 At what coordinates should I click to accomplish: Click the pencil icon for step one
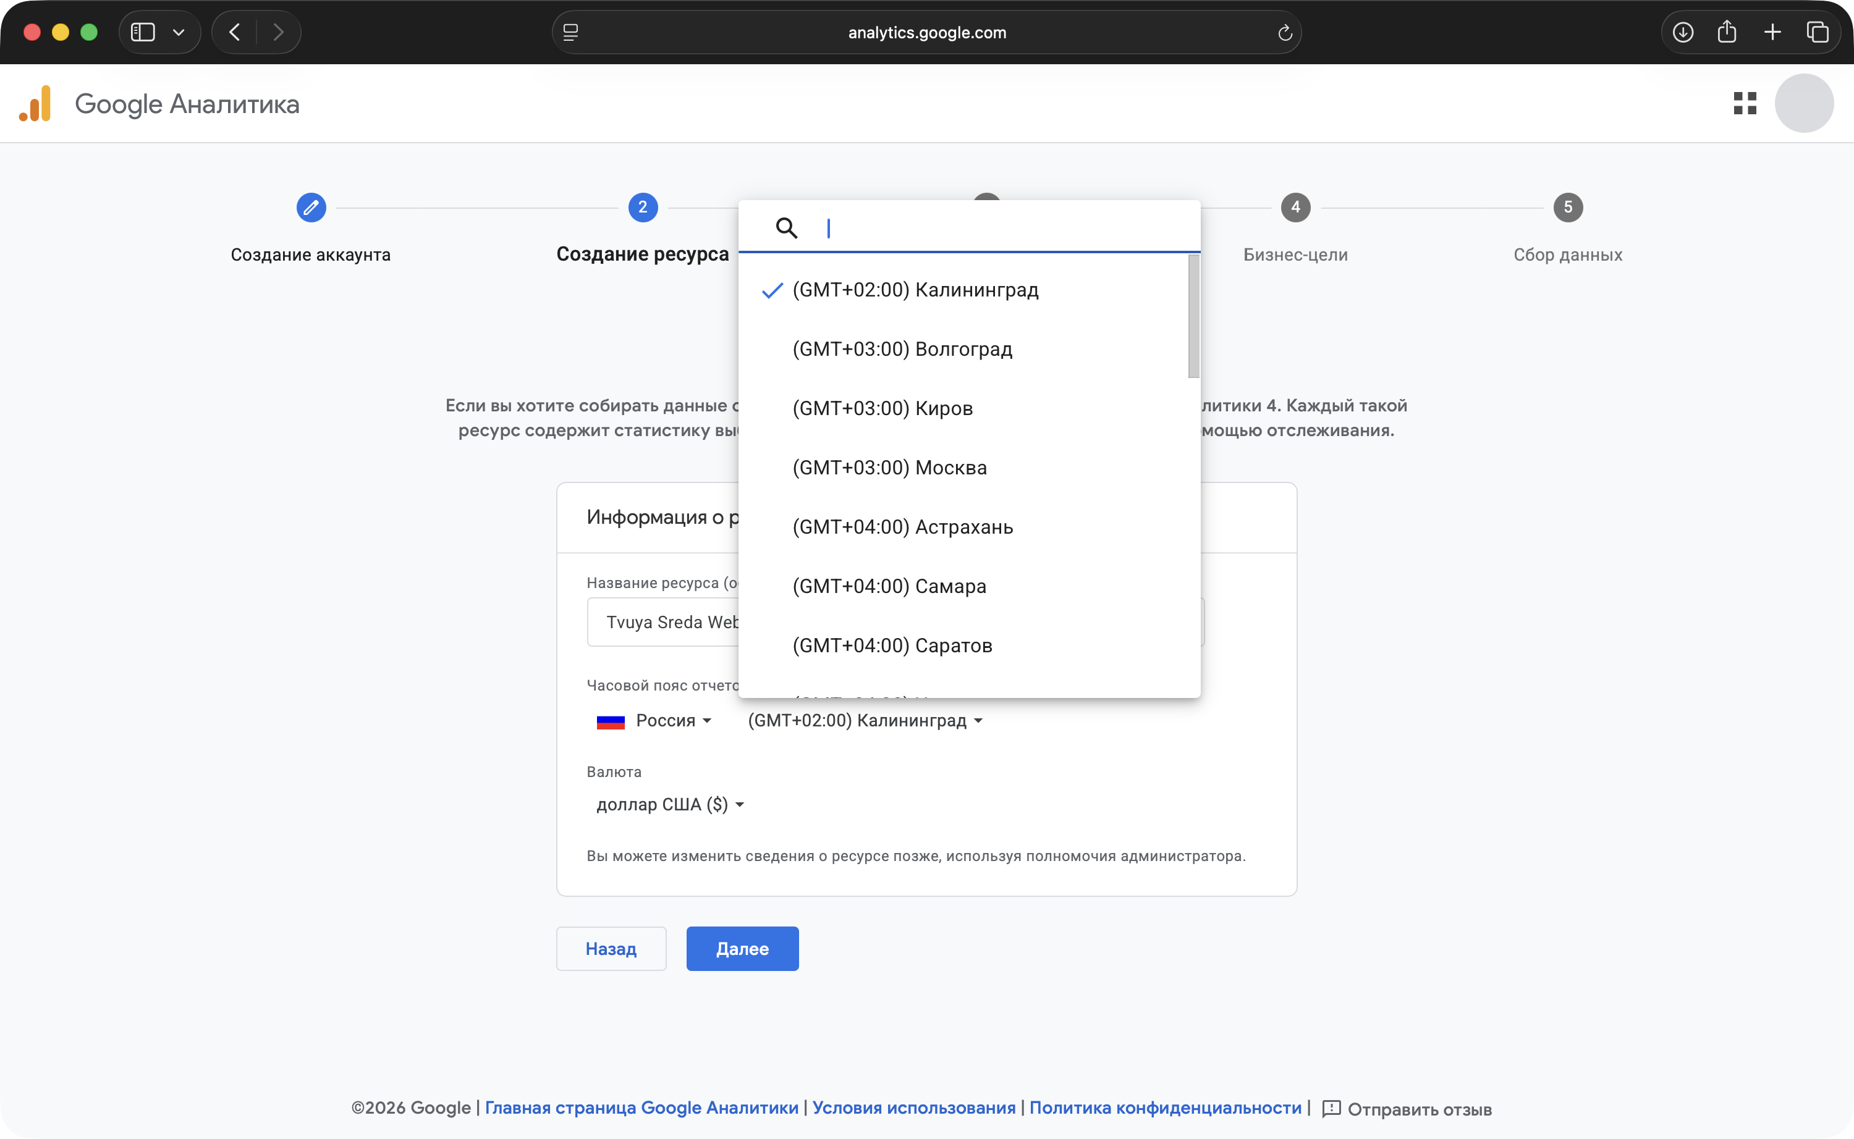310,207
